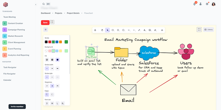Select round edges option
The height and width of the screenshot is (110, 221).
(x=52, y=95)
